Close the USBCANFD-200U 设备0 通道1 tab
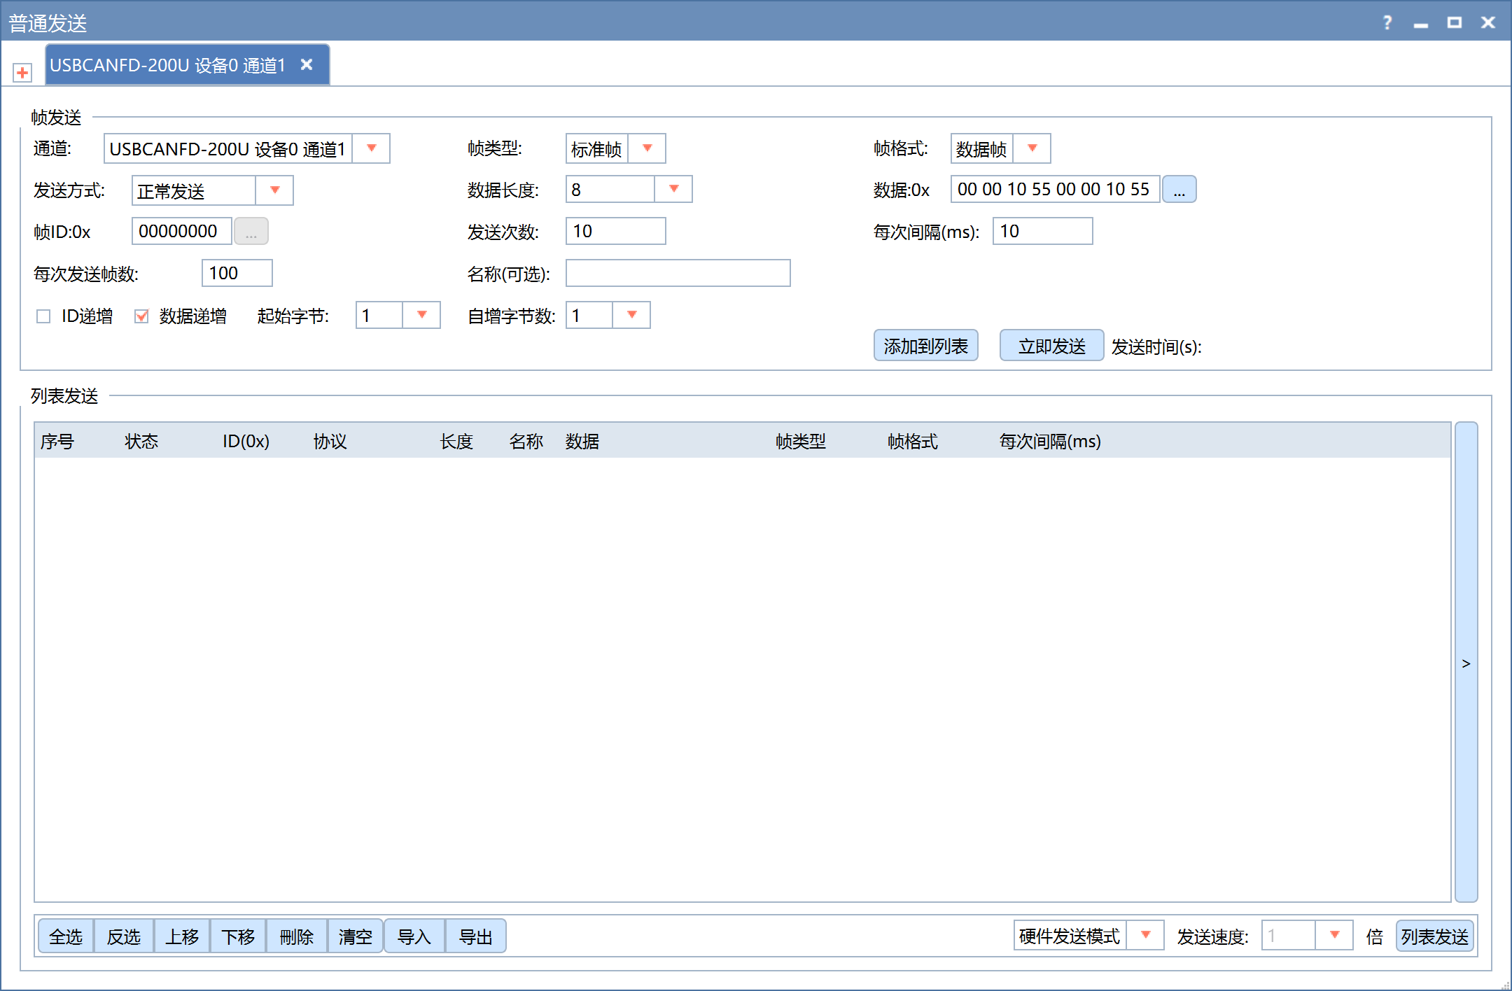The height and width of the screenshot is (991, 1512). coord(306,64)
